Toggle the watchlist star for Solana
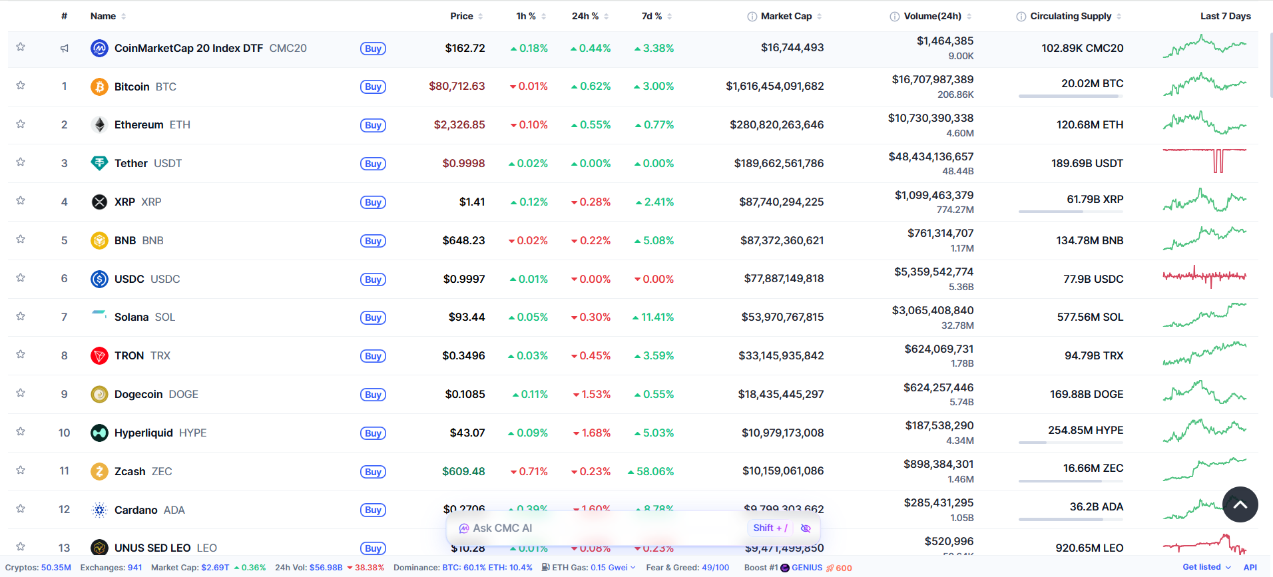1273x577 pixels. 21,316
